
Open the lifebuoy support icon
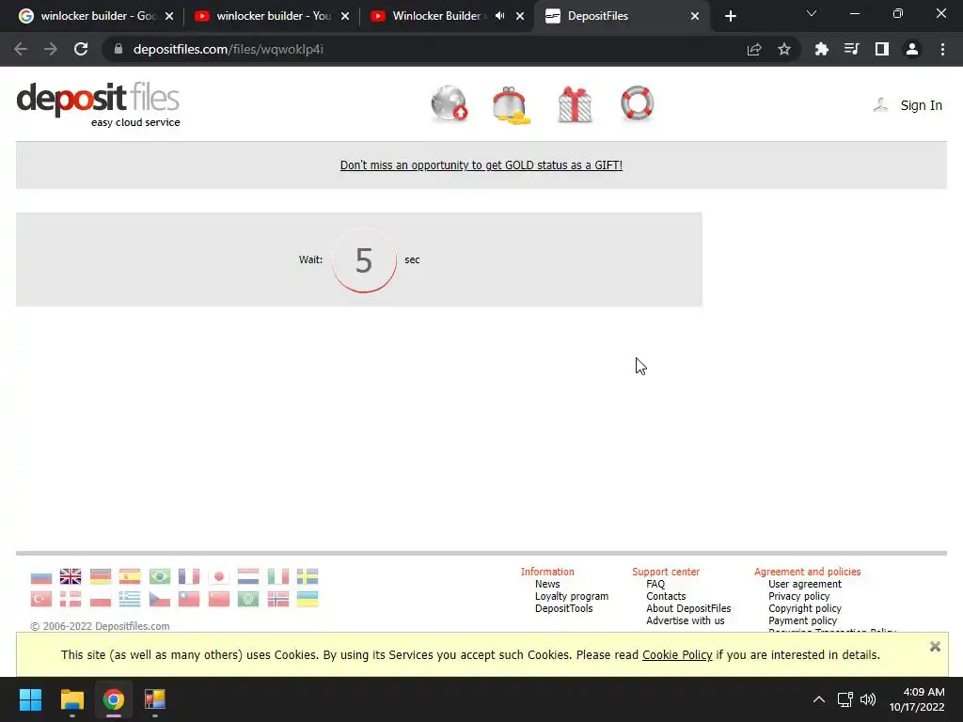[637, 103]
